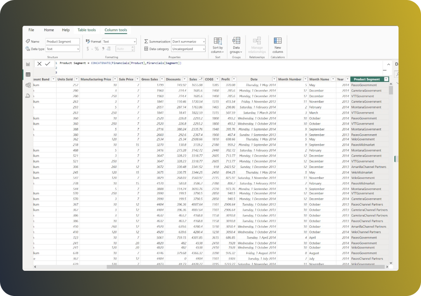Switch to the Table tools tab
This screenshot has width=421, height=296.
[87, 30]
